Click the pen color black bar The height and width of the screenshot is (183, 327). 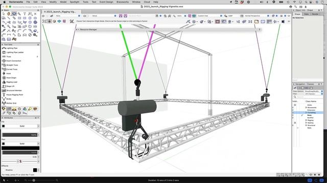[20, 148]
